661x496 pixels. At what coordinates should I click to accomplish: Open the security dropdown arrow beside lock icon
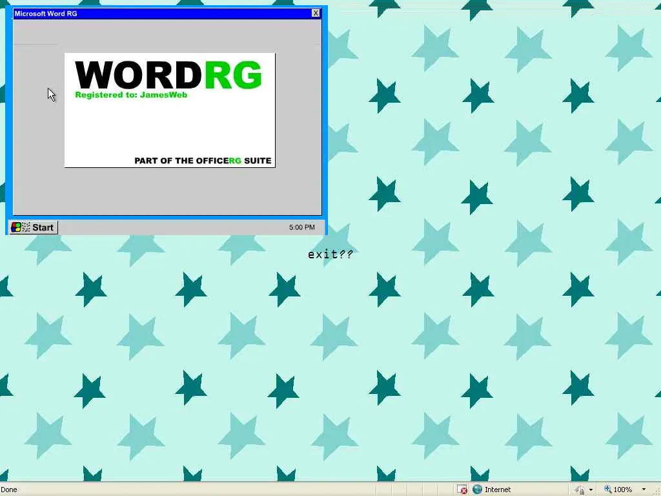click(x=591, y=490)
